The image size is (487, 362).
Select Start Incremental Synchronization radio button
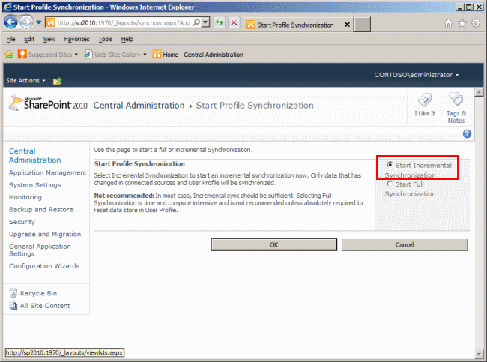coord(390,165)
